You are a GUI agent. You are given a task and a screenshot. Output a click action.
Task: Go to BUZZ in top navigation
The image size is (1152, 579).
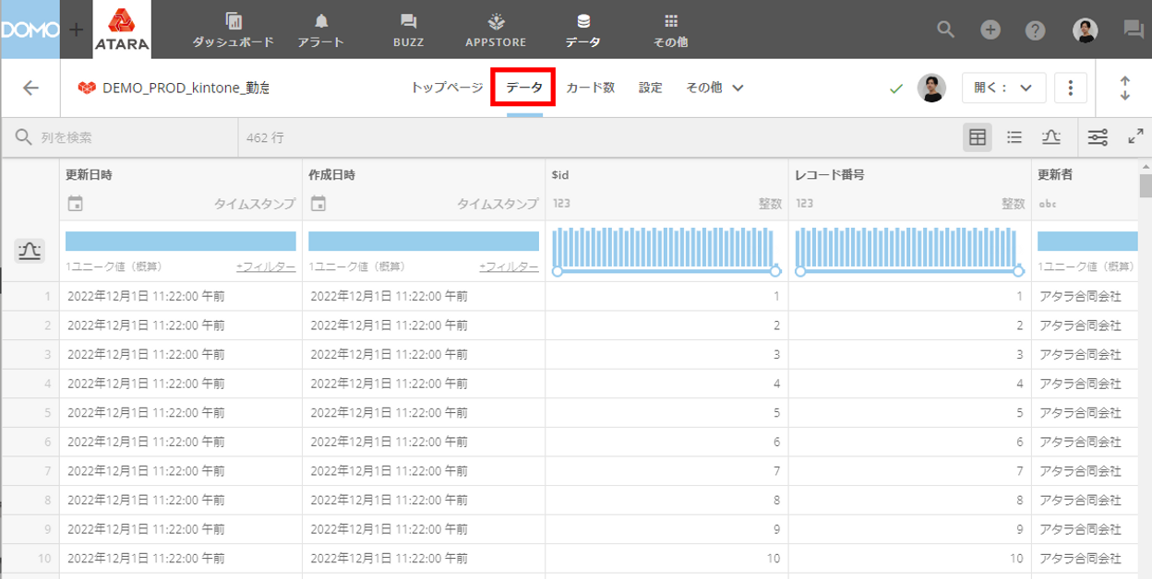[x=408, y=30]
